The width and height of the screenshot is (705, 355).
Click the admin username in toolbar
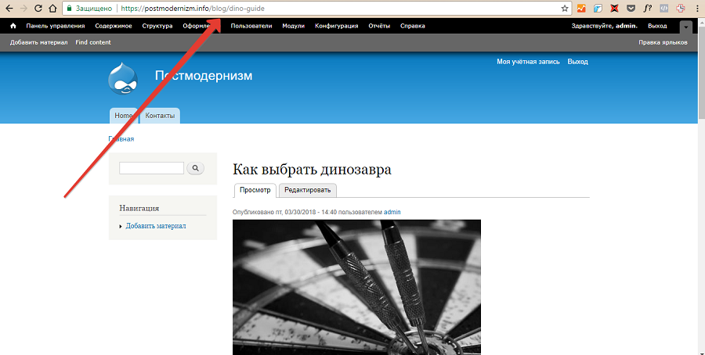[x=626, y=26]
